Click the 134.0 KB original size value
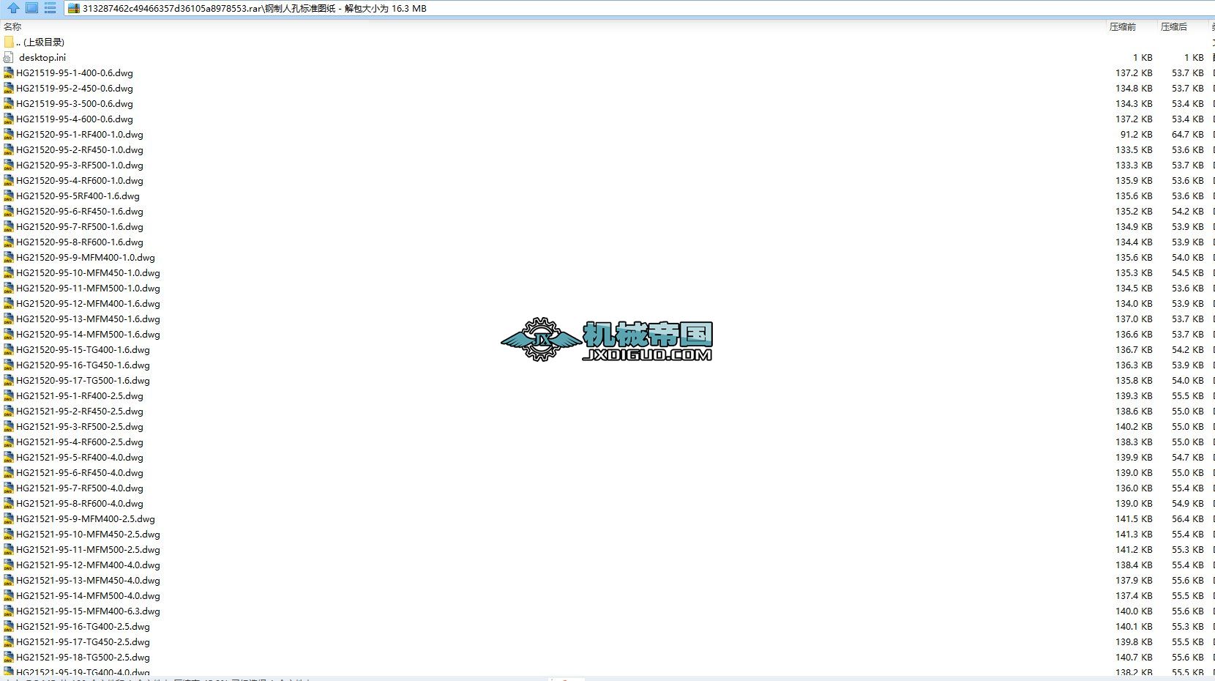Screen dimensions: 1215x681 (x=1134, y=303)
